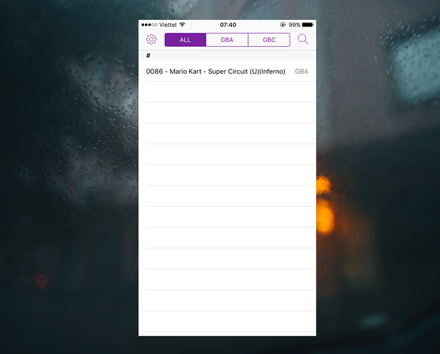
Task: Click the Wi-Fi icon in status bar
Action: click(182, 25)
